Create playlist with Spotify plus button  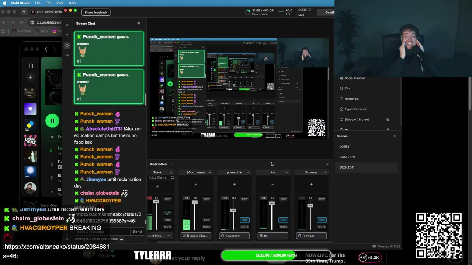click(30, 77)
